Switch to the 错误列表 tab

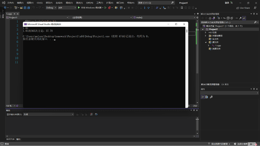point(10,139)
